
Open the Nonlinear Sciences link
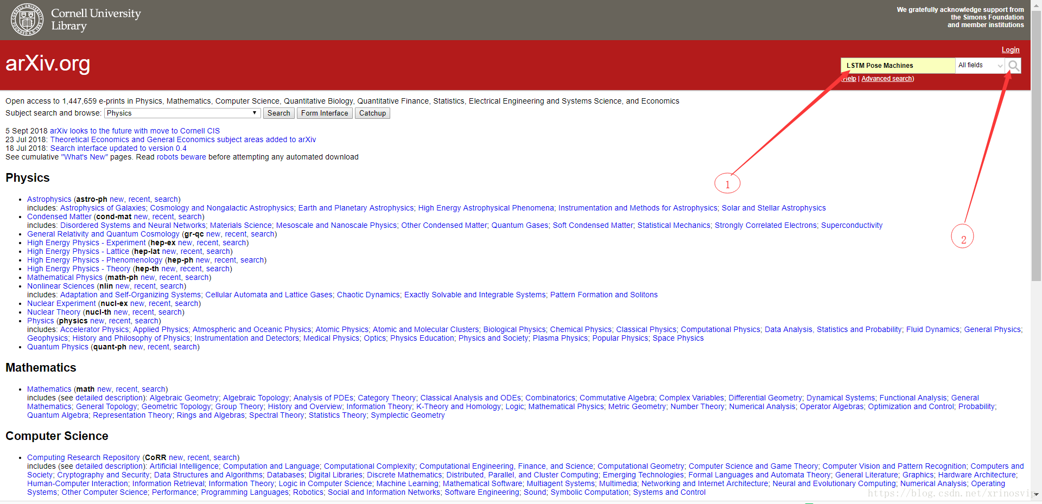(x=61, y=286)
